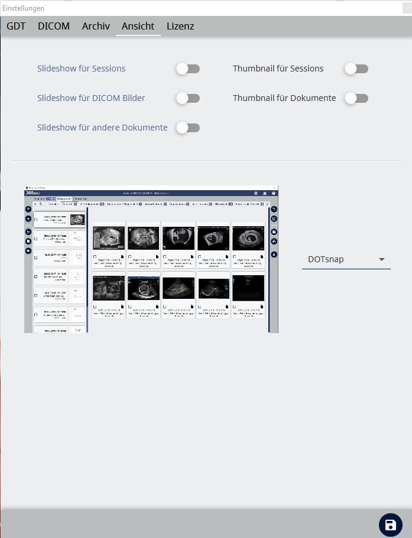
Task: Click the 'Slideshow für Sessions' label text
Action: coord(81,69)
